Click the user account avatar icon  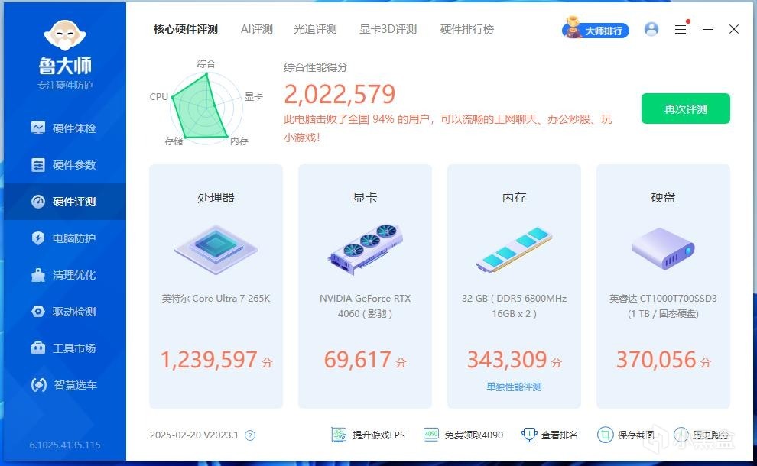[651, 30]
